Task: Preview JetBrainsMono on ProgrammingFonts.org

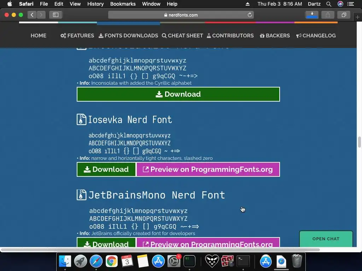Action: click(x=208, y=242)
